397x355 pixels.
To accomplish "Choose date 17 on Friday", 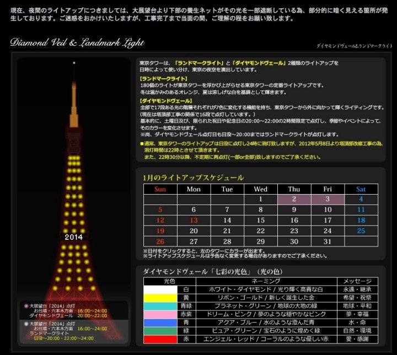I will pos(328,220).
